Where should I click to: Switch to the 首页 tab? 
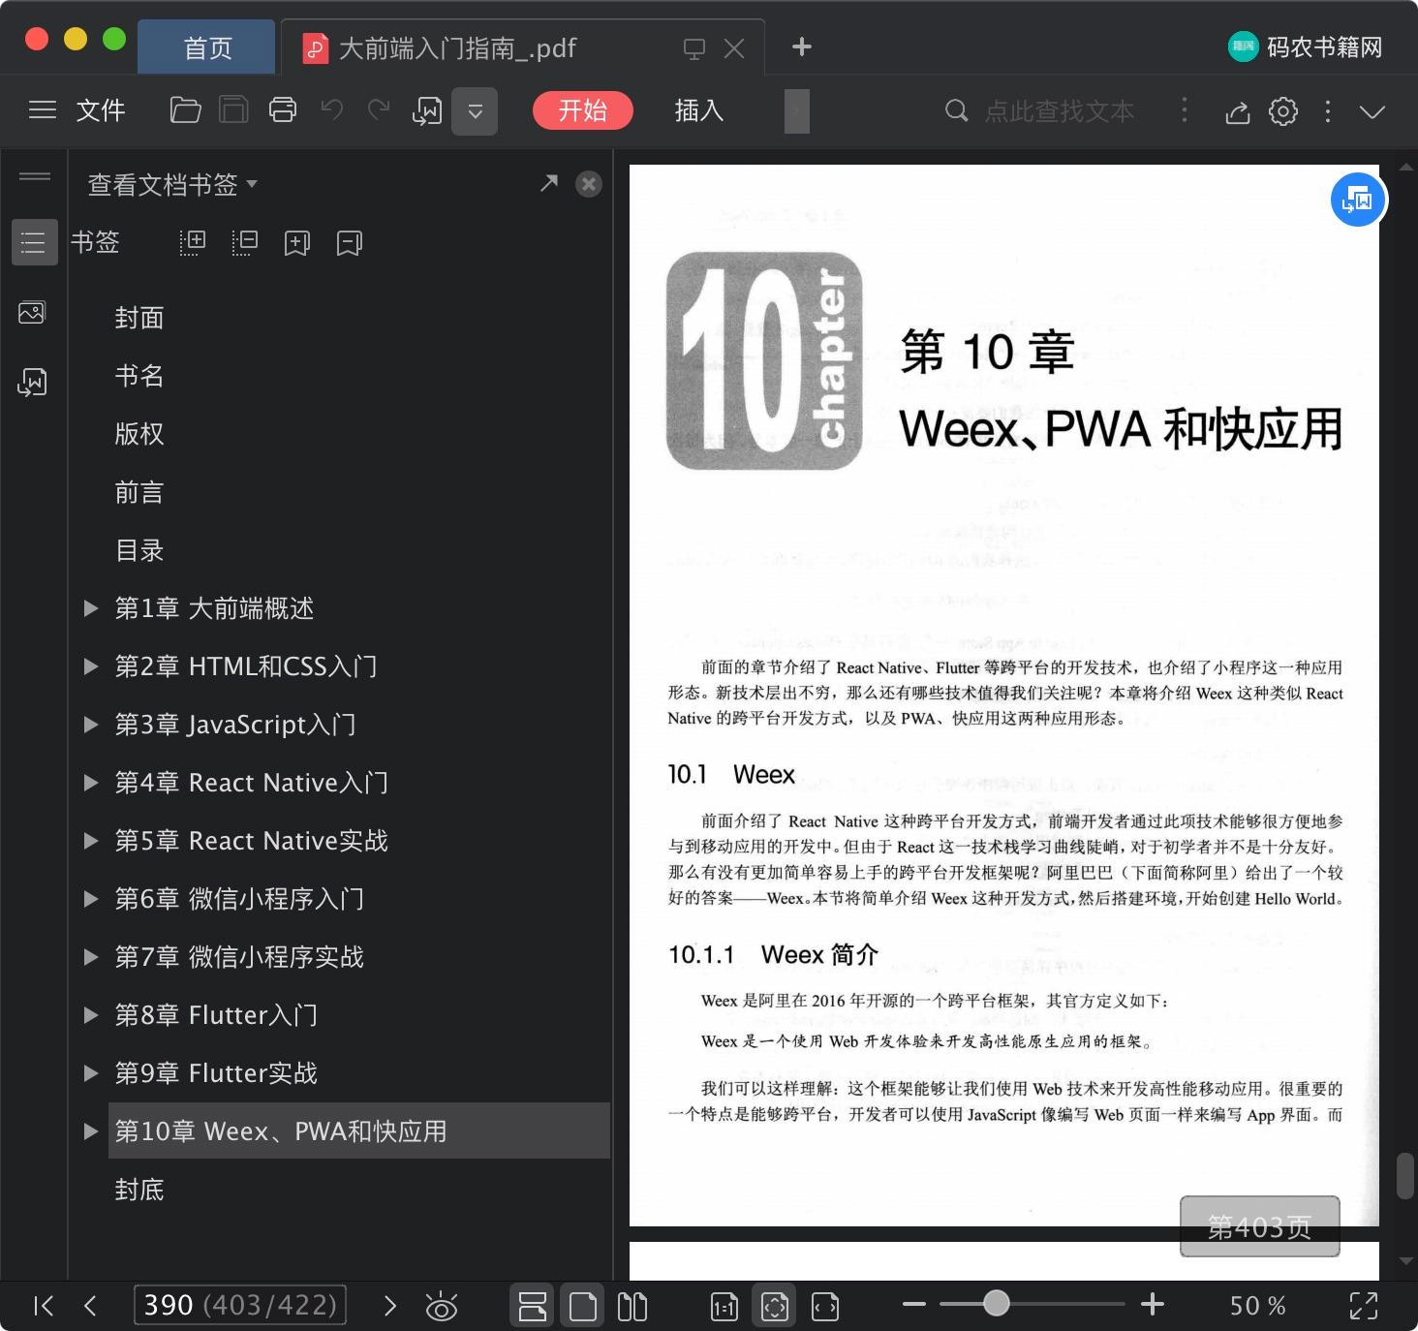(208, 47)
